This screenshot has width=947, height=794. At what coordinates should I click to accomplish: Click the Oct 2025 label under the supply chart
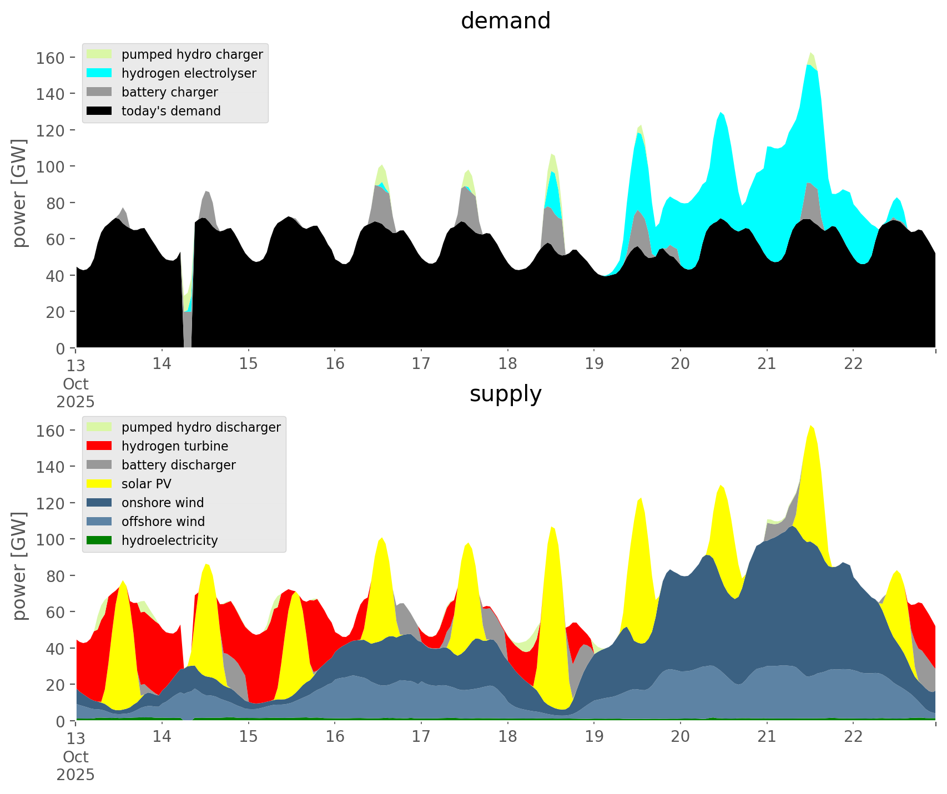point(75,766)
